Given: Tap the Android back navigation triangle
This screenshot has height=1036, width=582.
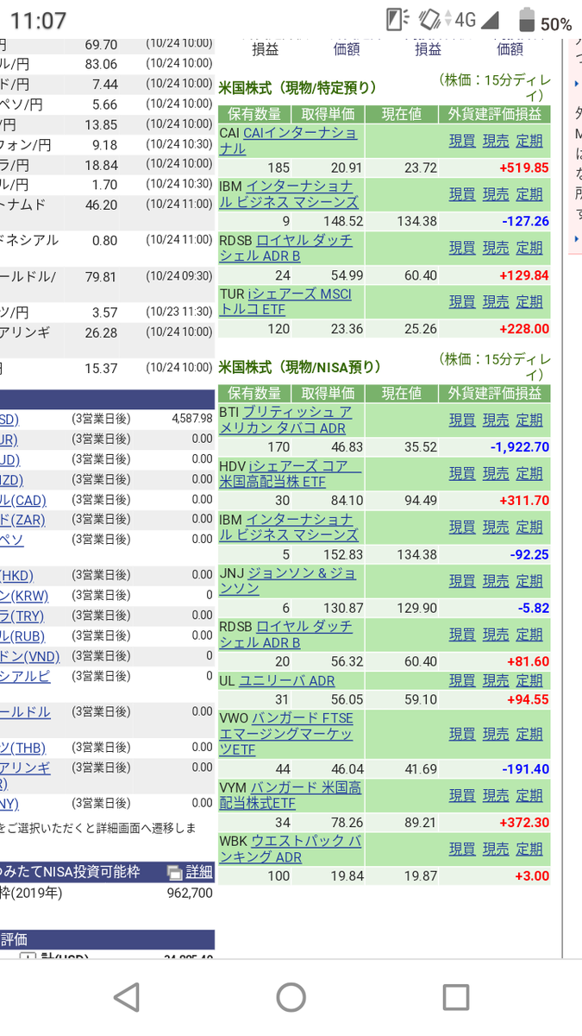Looking at the screenshot, I should pyautogui.click(x=127, y=997).
